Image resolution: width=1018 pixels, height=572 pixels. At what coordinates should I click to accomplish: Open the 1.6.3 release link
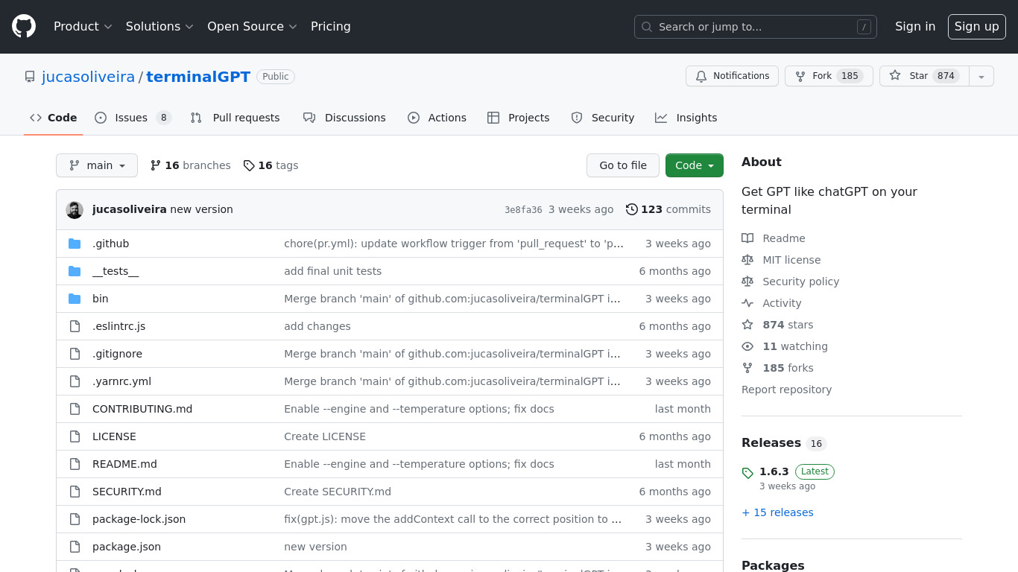pyautogui.click(x=774, y=471)
